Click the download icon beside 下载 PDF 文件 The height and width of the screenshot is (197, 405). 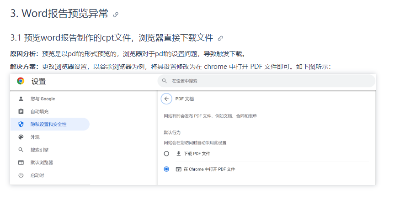(178, 154)
